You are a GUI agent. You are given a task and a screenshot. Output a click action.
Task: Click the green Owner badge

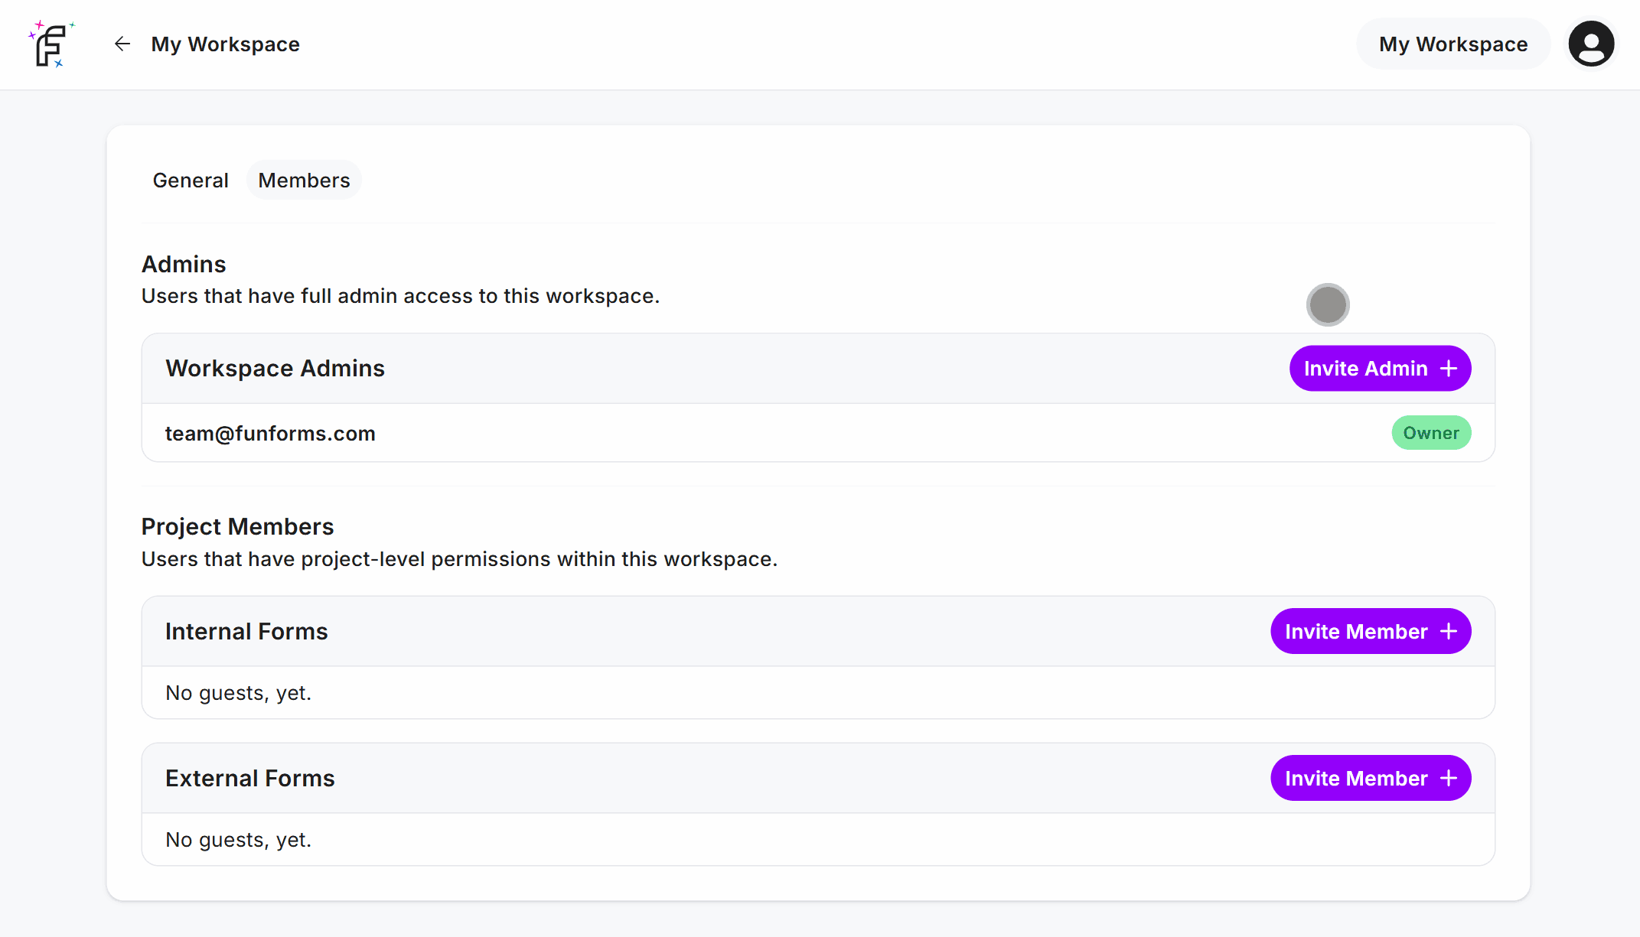(1431, 433)
